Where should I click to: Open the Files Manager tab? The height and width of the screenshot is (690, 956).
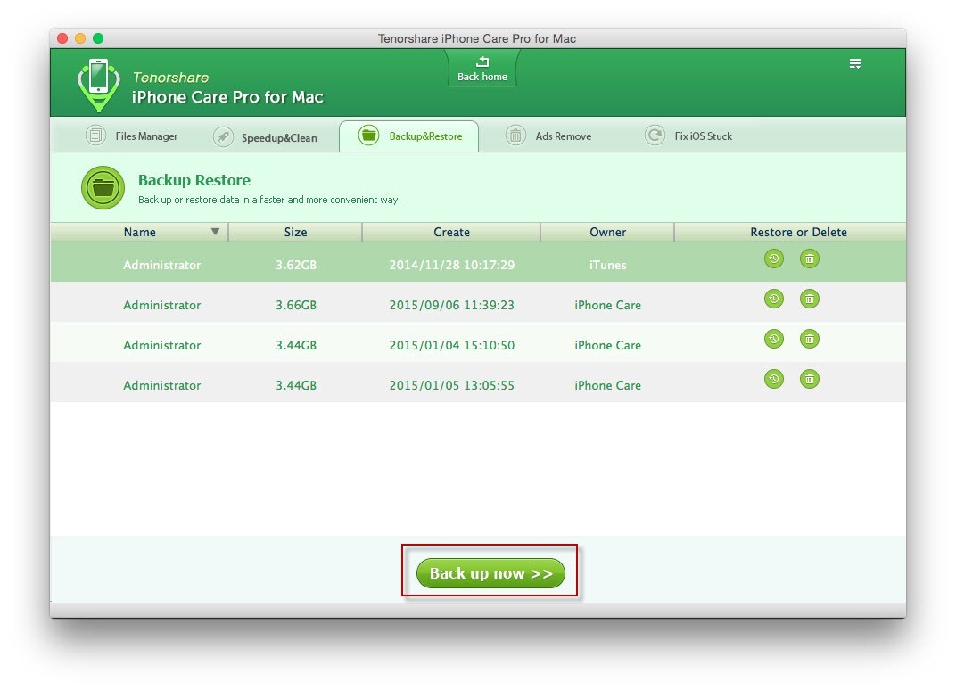click(x=132, y=136)
